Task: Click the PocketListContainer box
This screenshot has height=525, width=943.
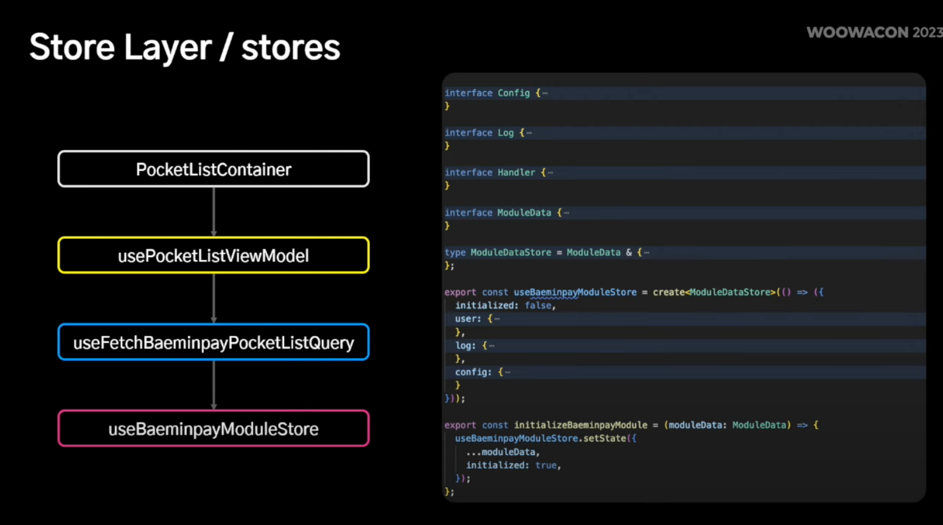Action: click(x=213, y=169)
